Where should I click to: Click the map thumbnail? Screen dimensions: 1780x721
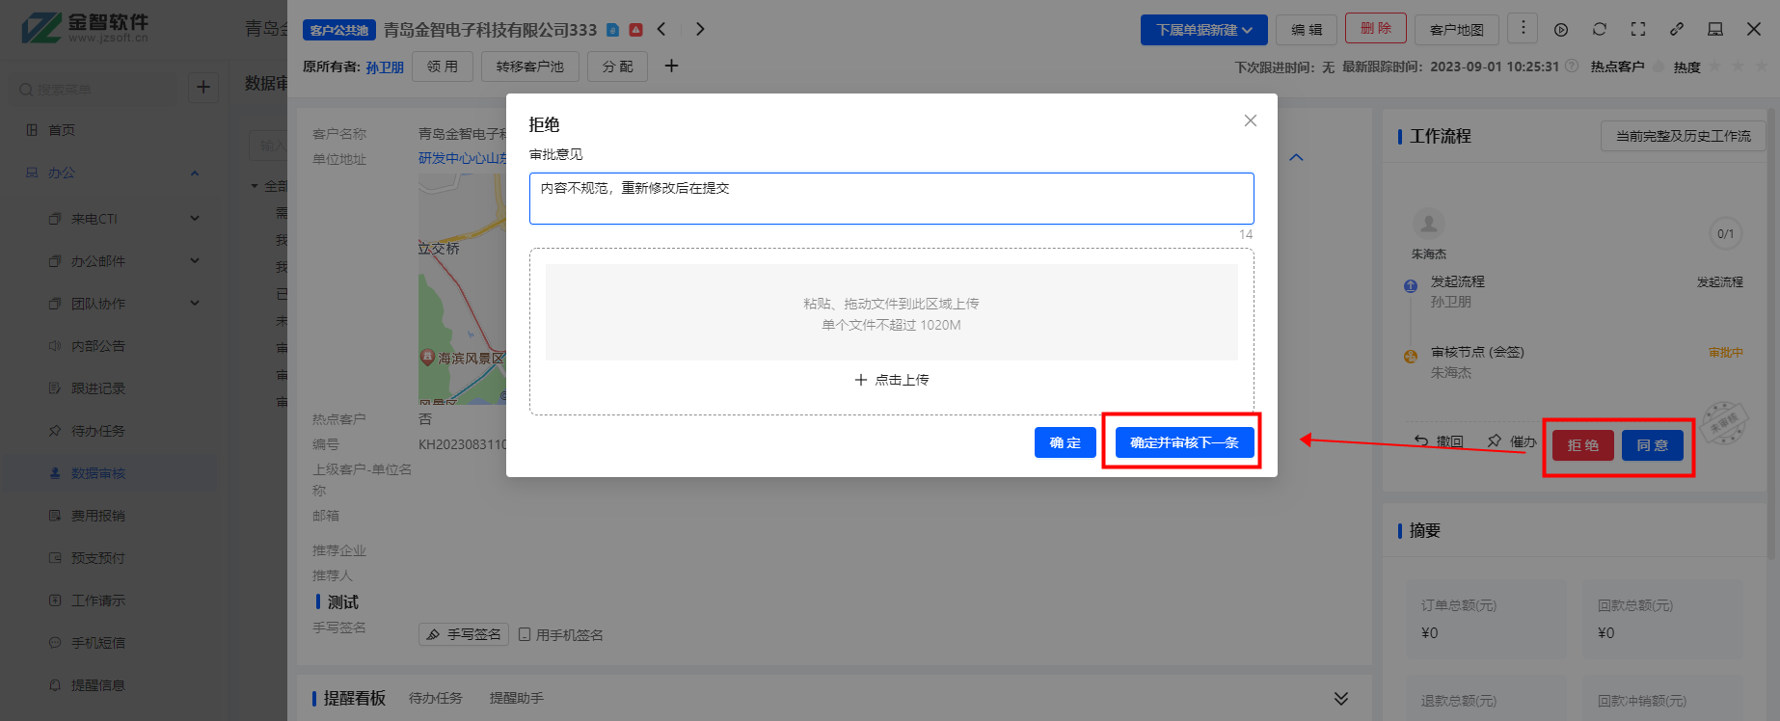point(462,287)
